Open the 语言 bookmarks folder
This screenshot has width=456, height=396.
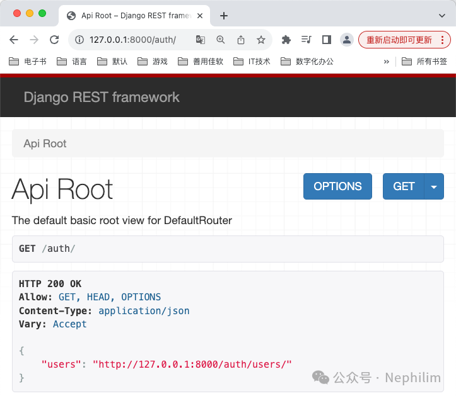(71, 61)
